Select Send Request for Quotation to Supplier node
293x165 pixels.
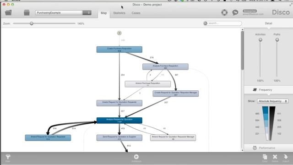coord(119,137)
